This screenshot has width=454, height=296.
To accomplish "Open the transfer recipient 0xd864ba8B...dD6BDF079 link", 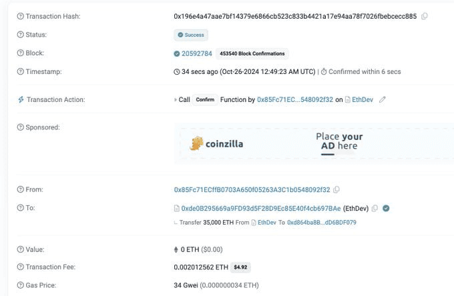I will 322,222.
